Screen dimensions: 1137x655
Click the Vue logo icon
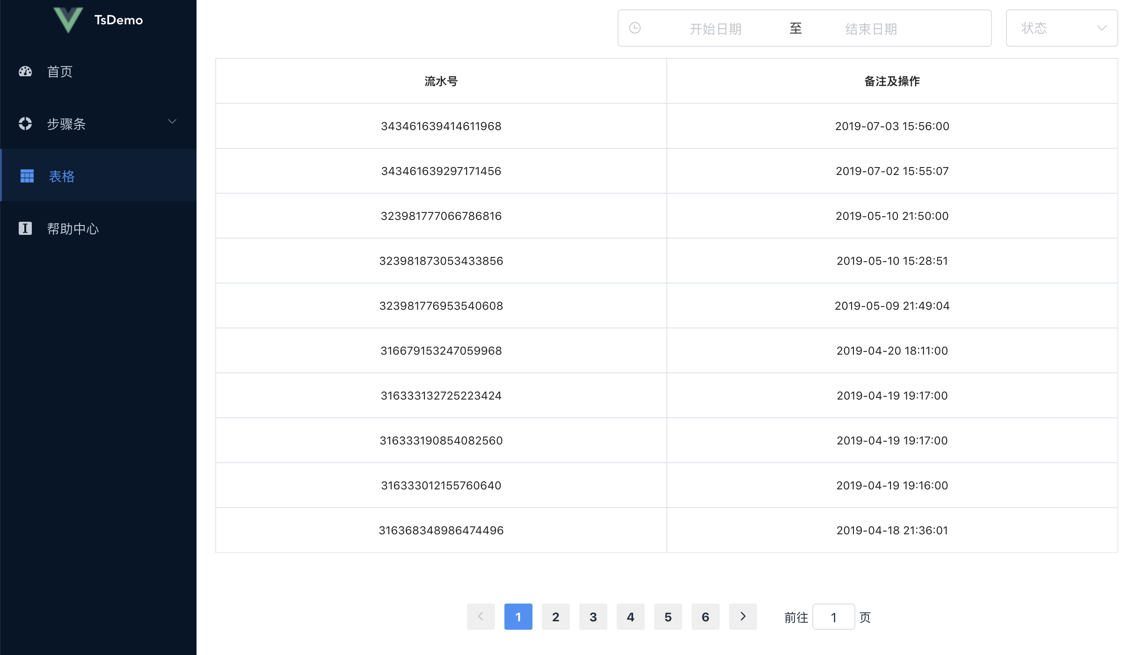coord(68,20)
